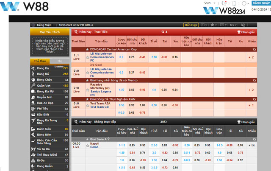Refresh the Giải hạng nhất bóng đá nữ Mexico league
Image resolution: width=271 pixels, height=171 pixels.
click(254, 80)
